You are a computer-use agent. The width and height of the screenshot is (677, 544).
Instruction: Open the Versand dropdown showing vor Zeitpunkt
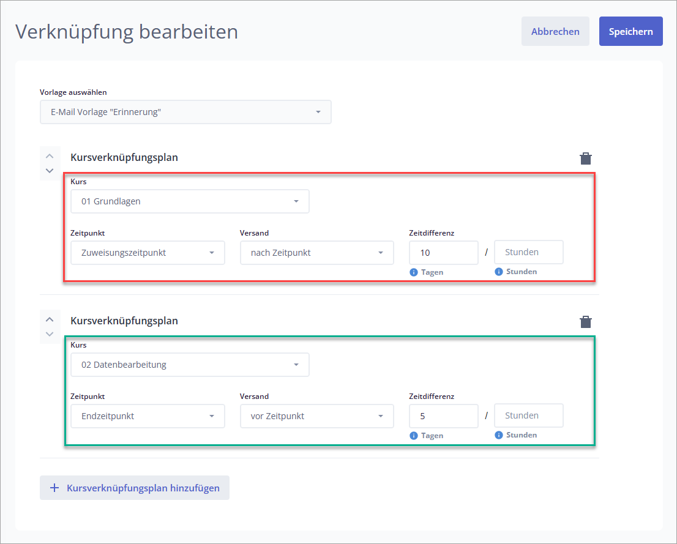(317, 416)
